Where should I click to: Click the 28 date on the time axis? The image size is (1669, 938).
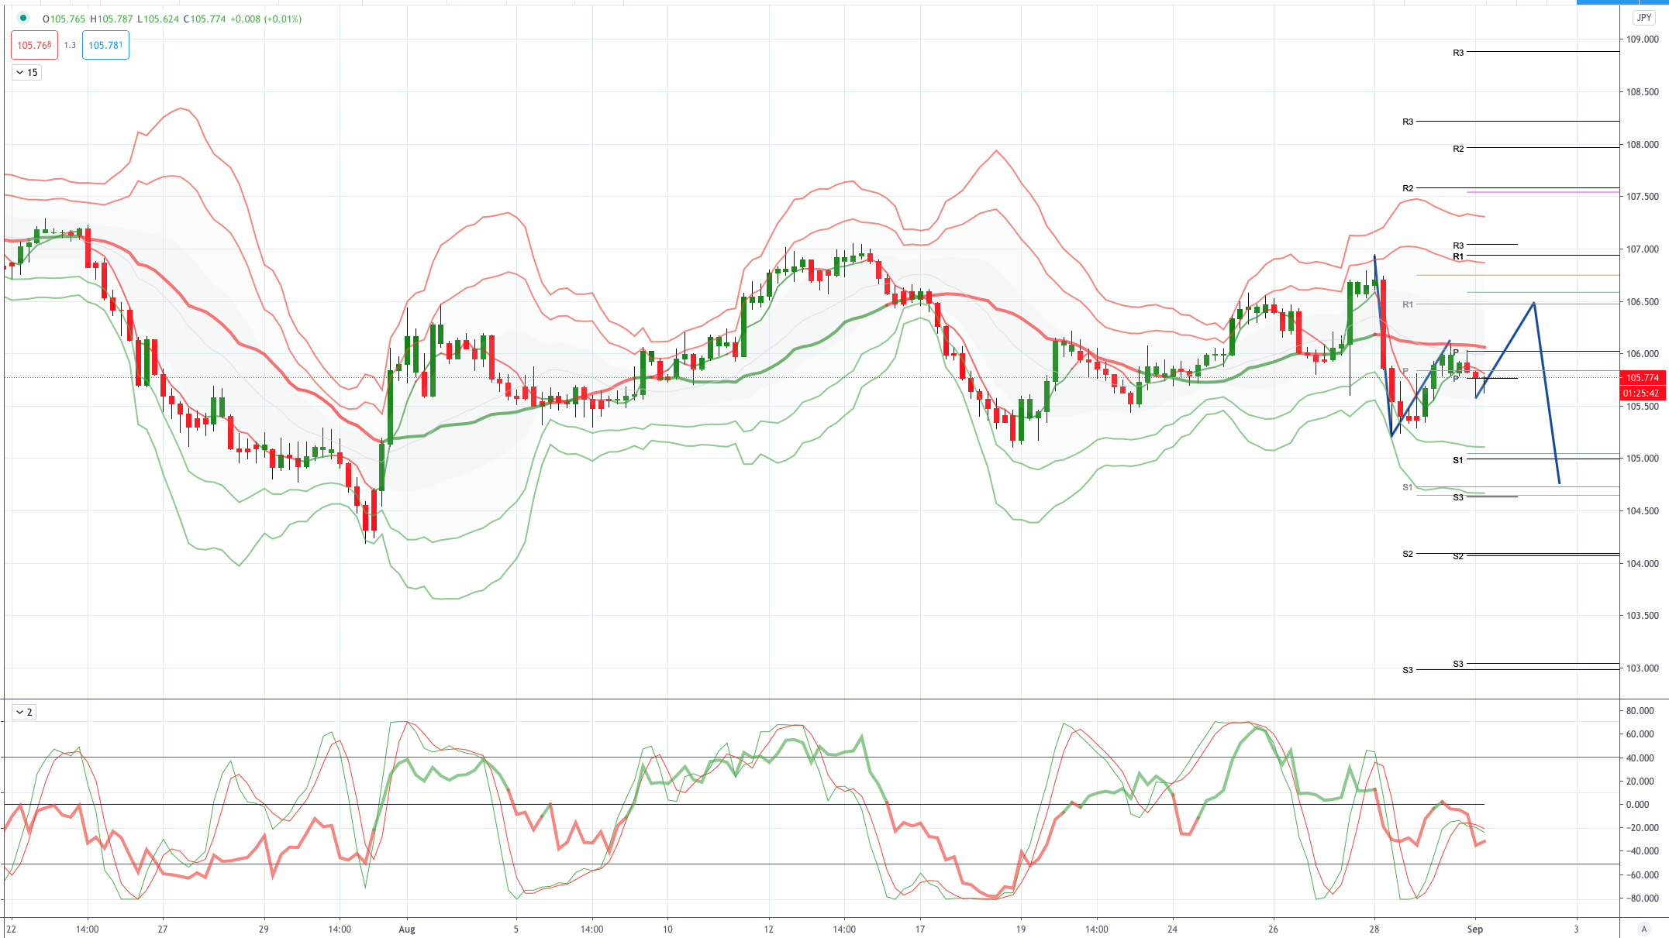pyautogui.click(x=1374, y=929)
